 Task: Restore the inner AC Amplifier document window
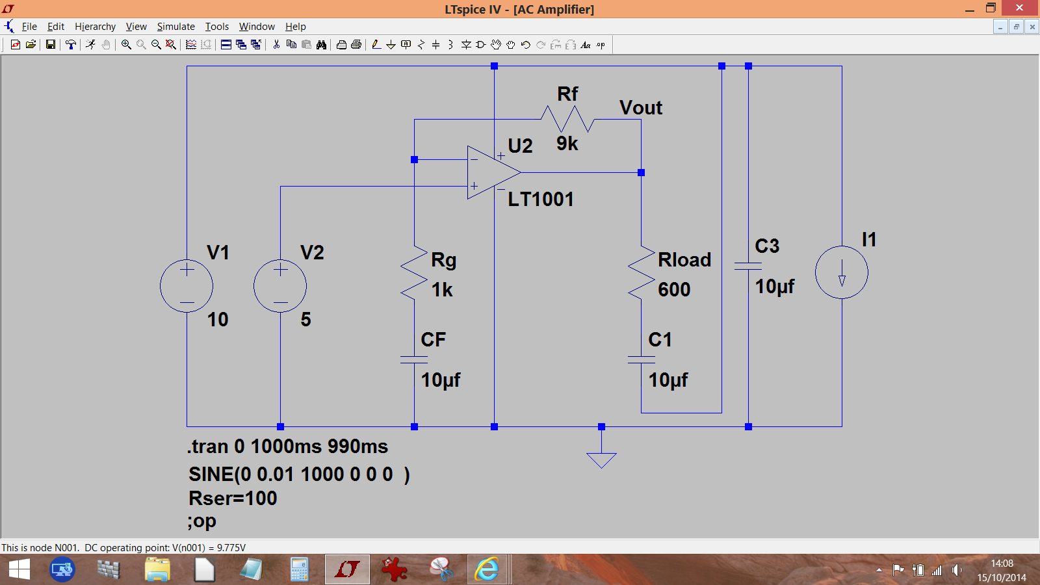click(x=1016, y=27)
